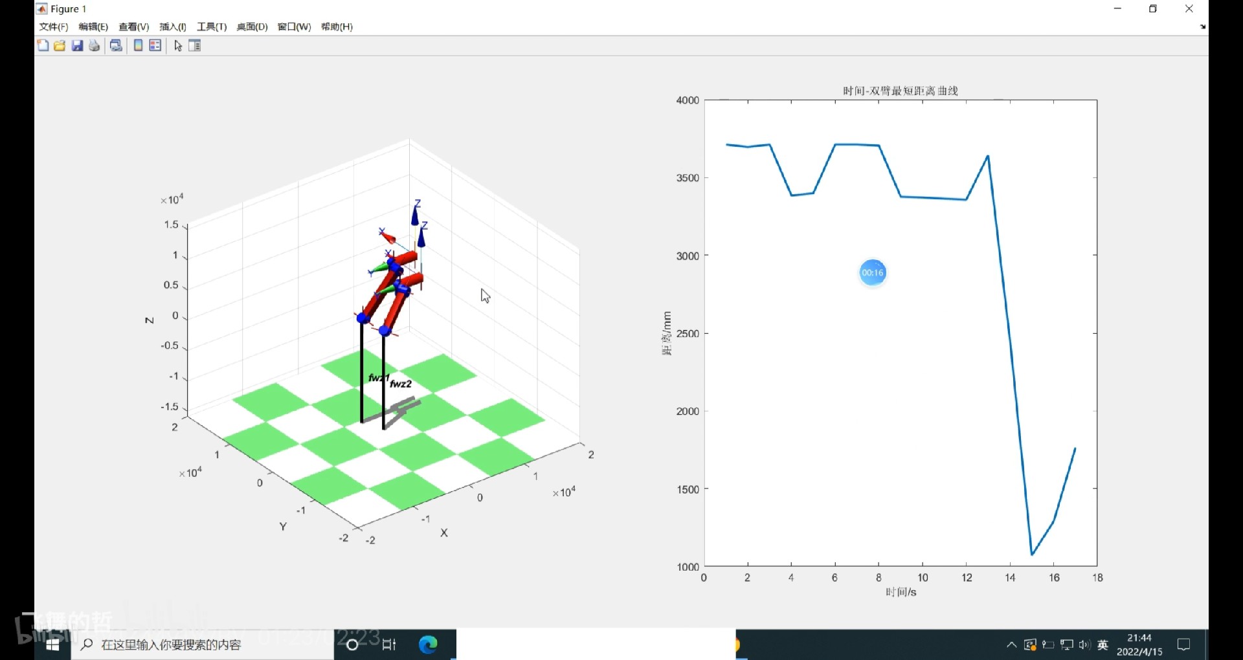Viewport: 1243px width, 660px height.
Task: Open the 编辑(E) menu
Action: [93, 27]
